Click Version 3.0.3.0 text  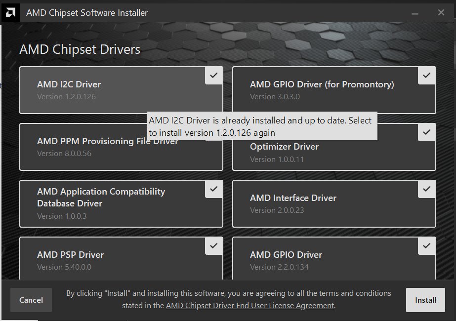[275, 96]
